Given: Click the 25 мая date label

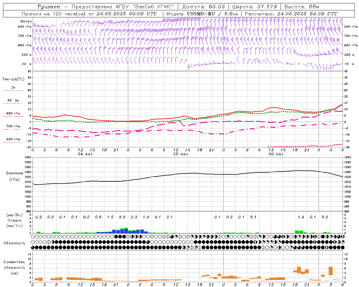Looking at the screenshot, I should (x=180, y=154).
